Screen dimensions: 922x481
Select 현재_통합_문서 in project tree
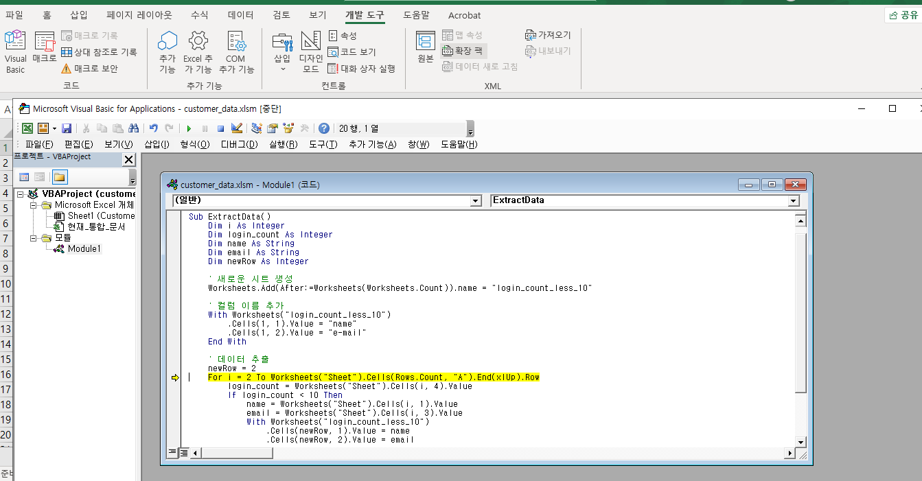coord(96,227)
